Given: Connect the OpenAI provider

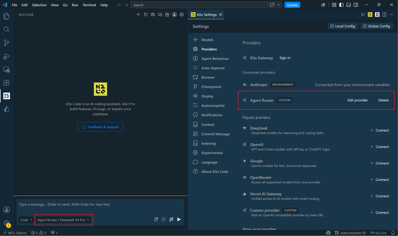Looking at the screenshot, I should tap(380, 147).
